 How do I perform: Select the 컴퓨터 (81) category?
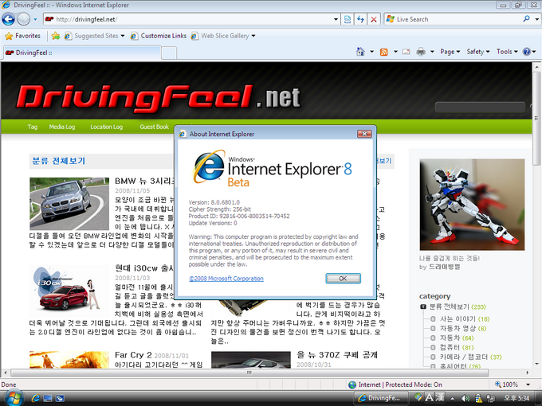[456, 347]
